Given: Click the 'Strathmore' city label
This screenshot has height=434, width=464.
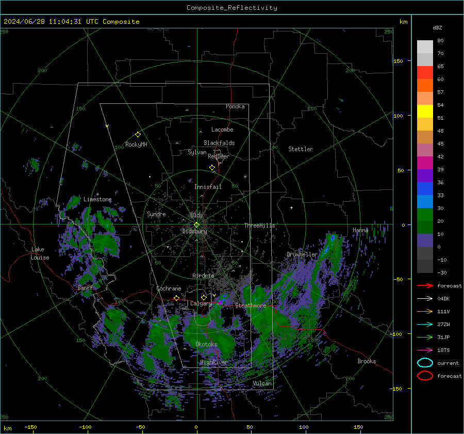Looking at the screenshot, I should (x=251, y=306).
